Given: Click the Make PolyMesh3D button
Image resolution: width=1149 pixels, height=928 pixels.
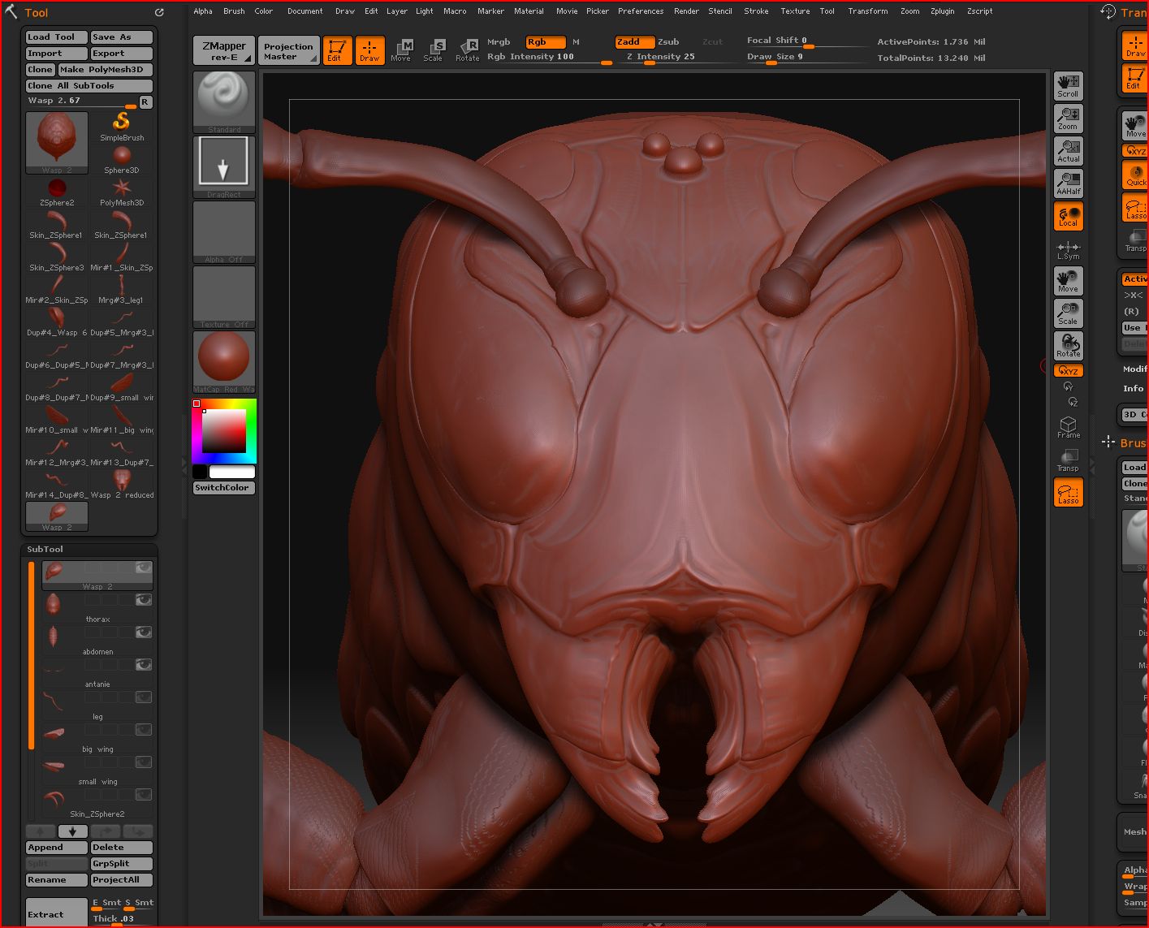Looking at the screenshot, I should pos(105,70).
